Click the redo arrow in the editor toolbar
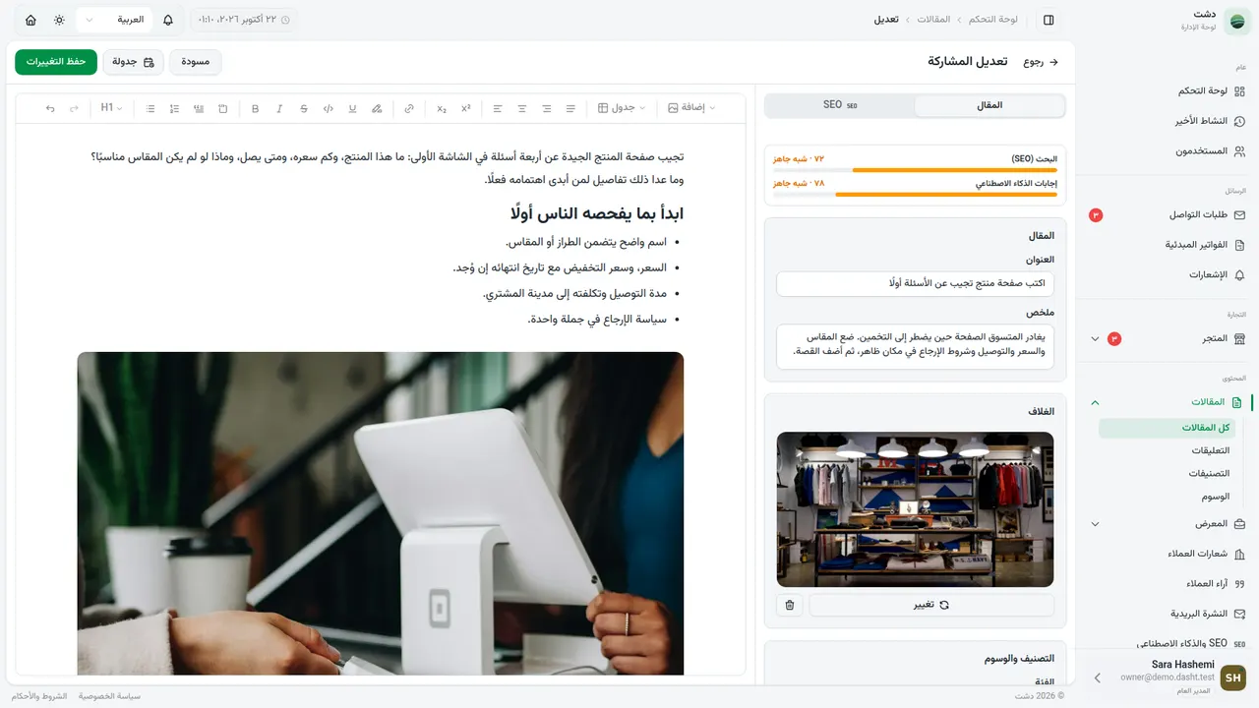This screenshot has height=708, width=1259. [74, 108]
